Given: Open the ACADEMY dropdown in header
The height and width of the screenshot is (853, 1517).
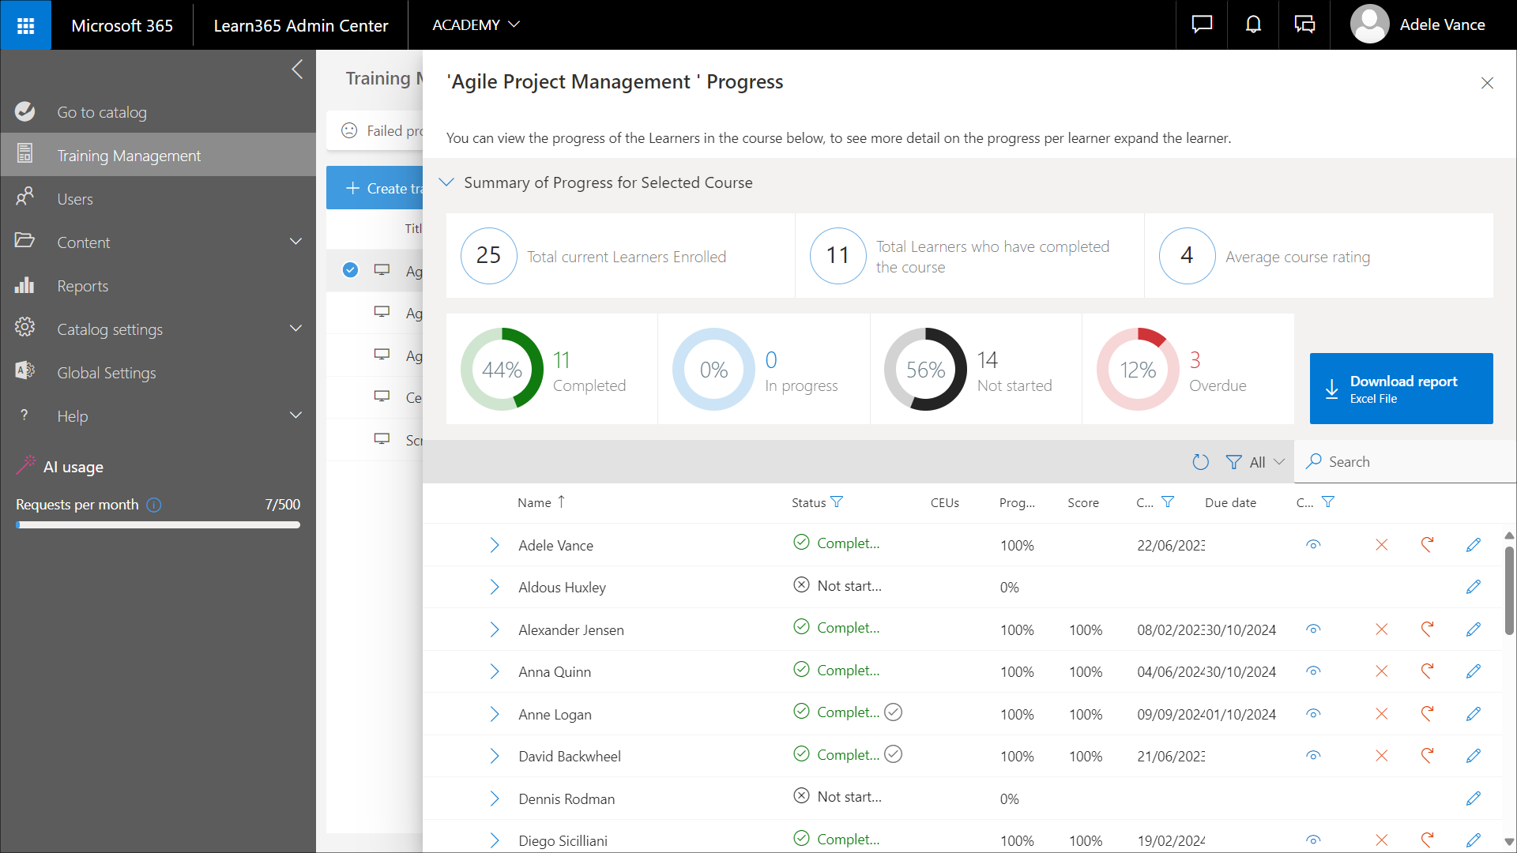Looking at the screenshot, I should tap(476, 25).
